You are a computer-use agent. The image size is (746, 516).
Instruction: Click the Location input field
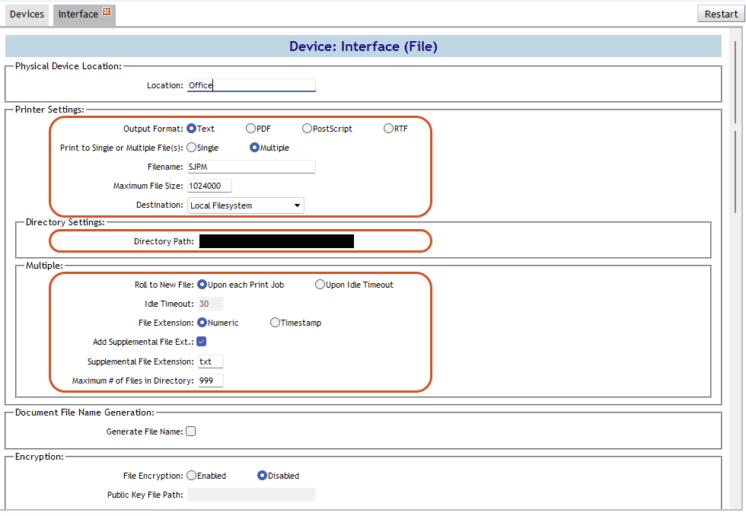pos(251,85)
